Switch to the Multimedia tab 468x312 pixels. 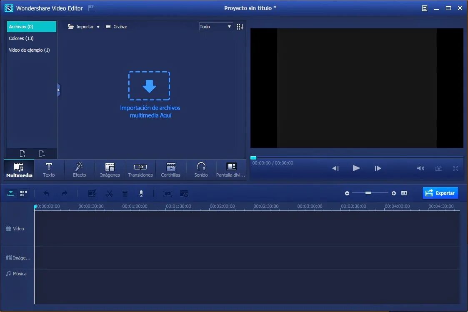(19, 170)
